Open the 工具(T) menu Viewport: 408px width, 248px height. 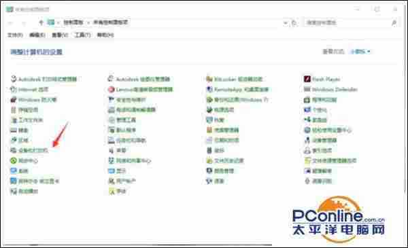[82, 35]
